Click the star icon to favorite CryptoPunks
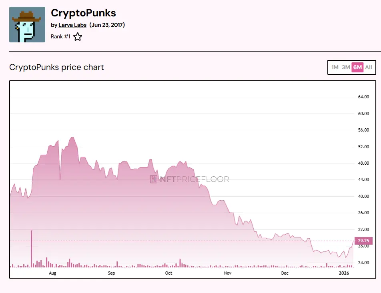This screenshot has width=381, height=293. (77, 36)
